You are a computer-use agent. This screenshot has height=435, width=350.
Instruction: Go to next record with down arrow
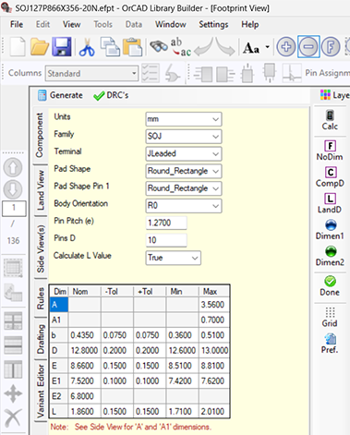coord(13,189)
